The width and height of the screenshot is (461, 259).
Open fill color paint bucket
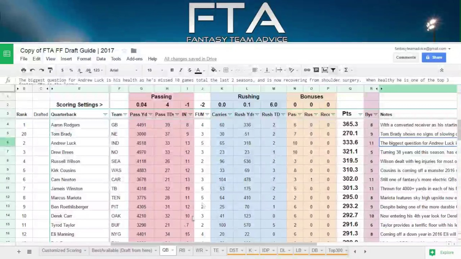[214, 70]
